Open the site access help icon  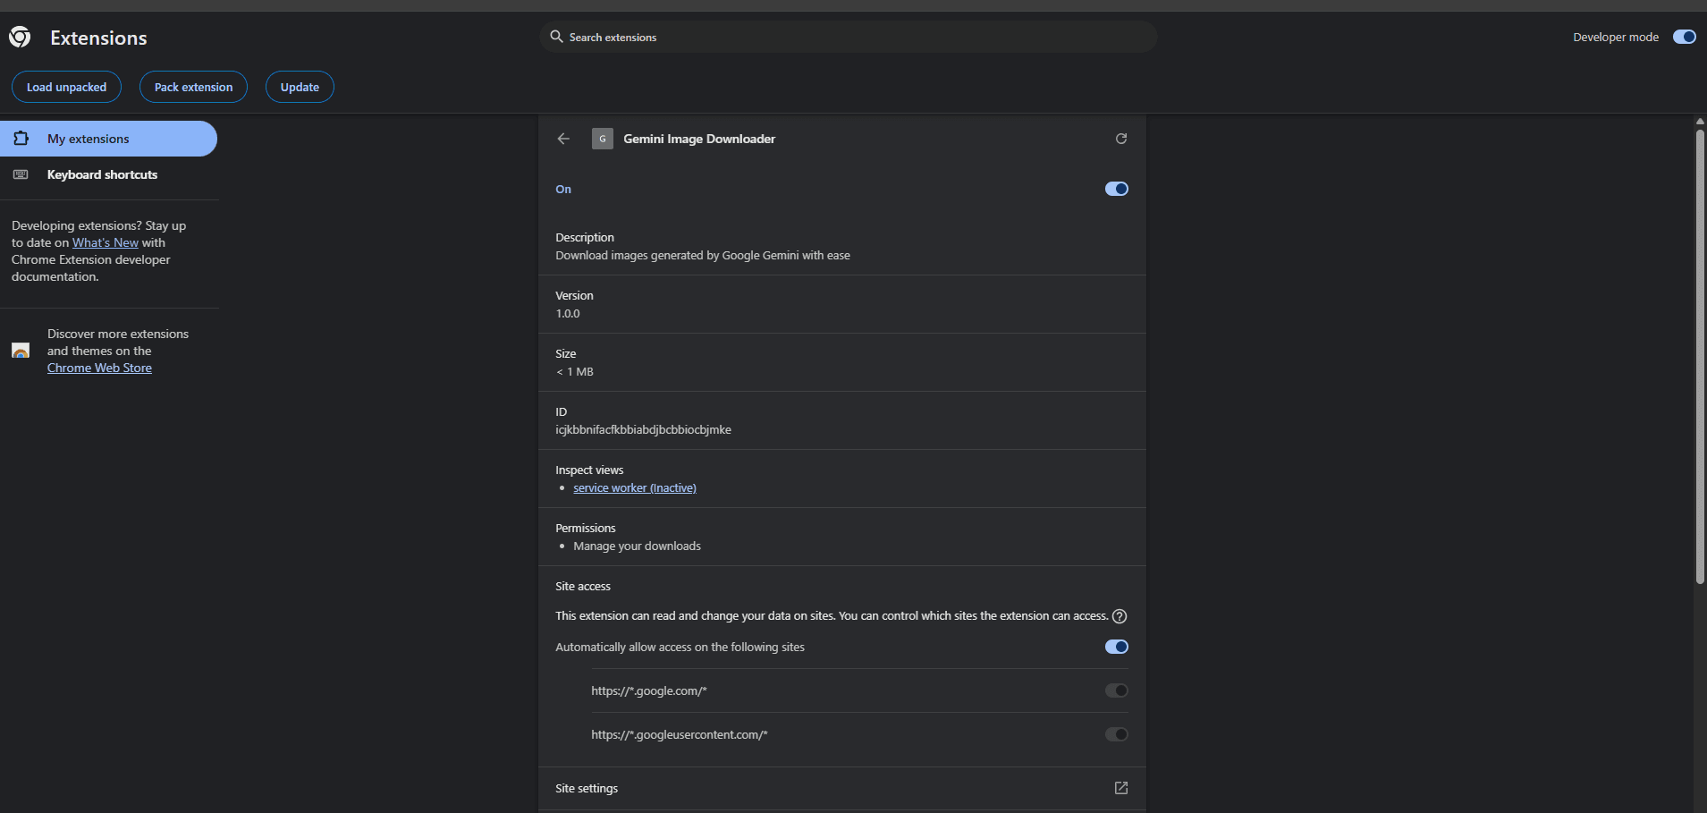click(1120, 616)
